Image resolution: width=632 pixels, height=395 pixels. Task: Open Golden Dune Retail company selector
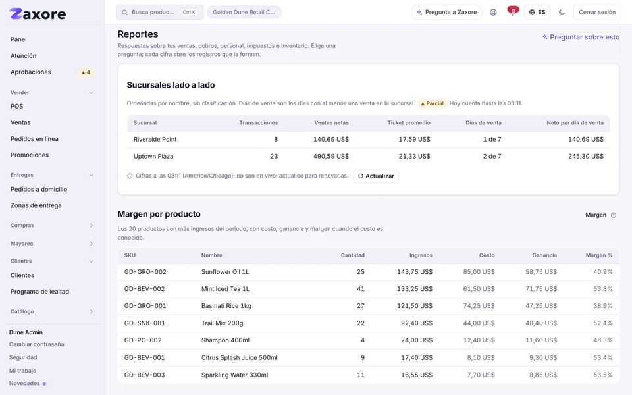pyautogui.click(x=244, y=12)
